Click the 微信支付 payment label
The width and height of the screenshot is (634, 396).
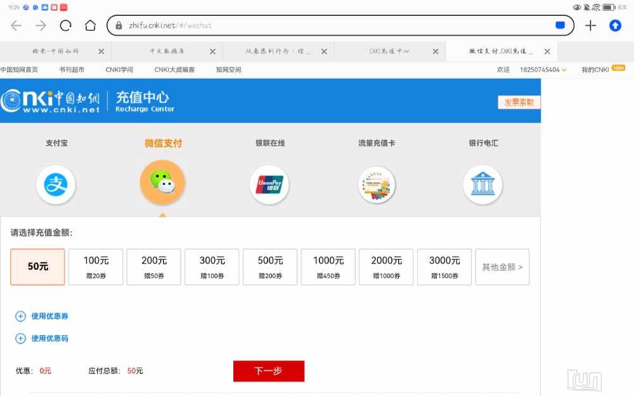pos(164,143)
